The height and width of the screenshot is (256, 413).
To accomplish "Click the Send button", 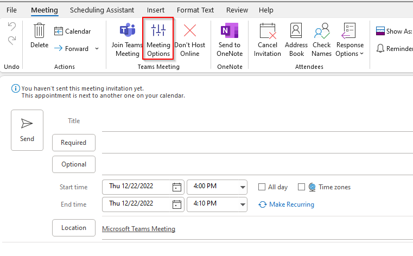I will 27,130.
